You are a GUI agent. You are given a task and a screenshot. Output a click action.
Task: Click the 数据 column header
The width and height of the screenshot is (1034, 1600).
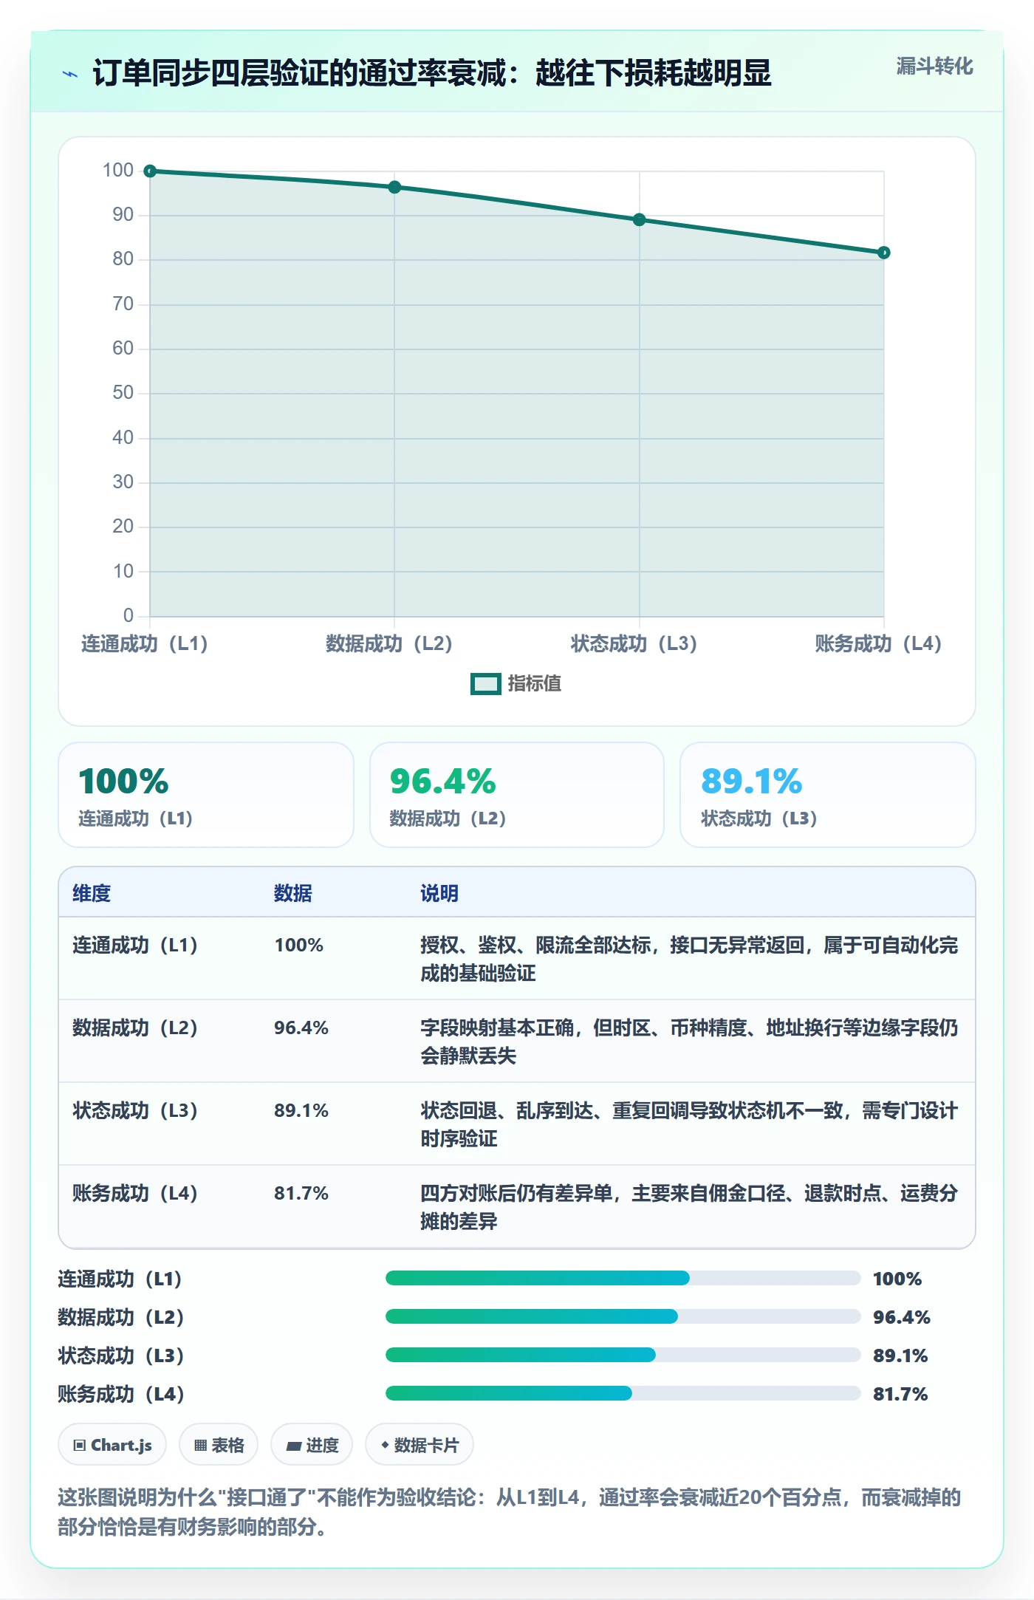(x=293, y=893)
